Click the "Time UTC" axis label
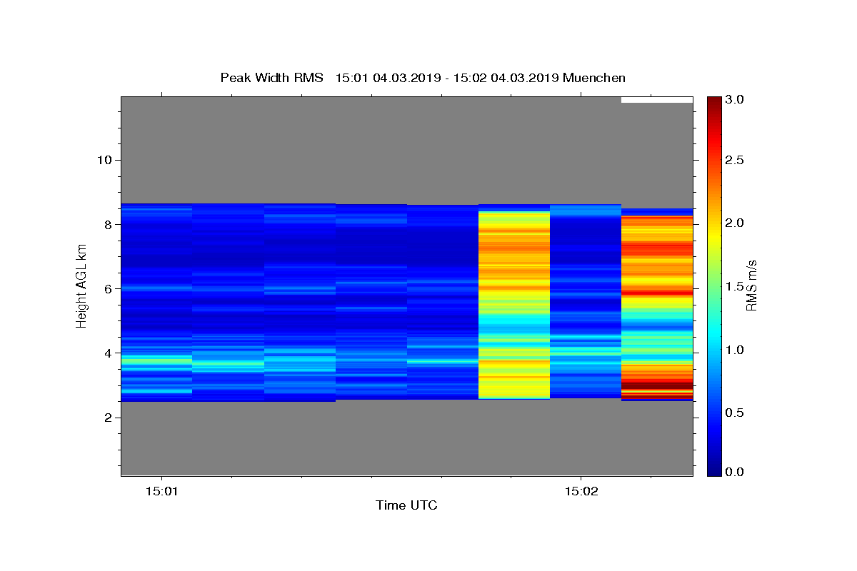 tap(406, 505)
